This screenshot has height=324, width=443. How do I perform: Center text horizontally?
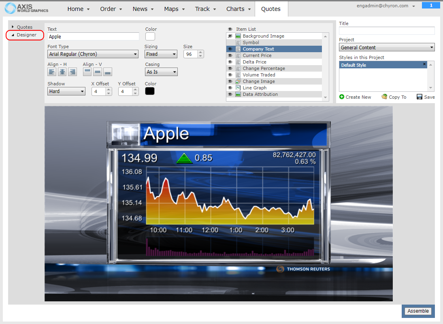tap(62, 72)
